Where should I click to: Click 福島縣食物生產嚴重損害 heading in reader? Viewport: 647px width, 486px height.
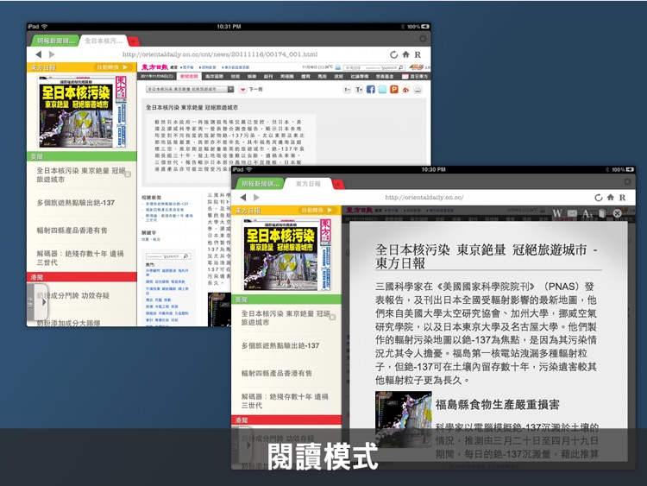tap(497, 405)
